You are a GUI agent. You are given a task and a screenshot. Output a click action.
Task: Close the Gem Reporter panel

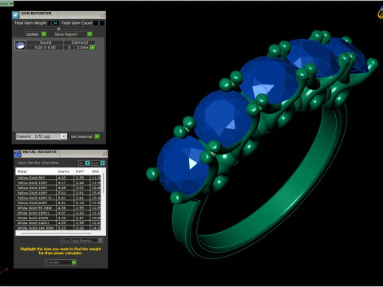102,15
